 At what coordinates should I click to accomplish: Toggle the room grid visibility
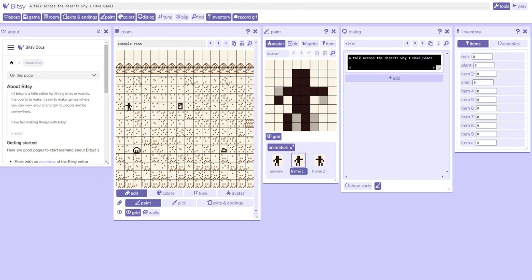pos(133,212)
